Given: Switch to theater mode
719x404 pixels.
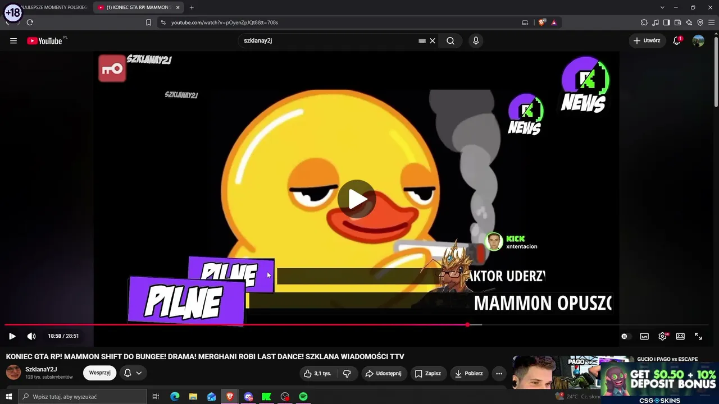Looking at the screenshot, I should 680,336.
